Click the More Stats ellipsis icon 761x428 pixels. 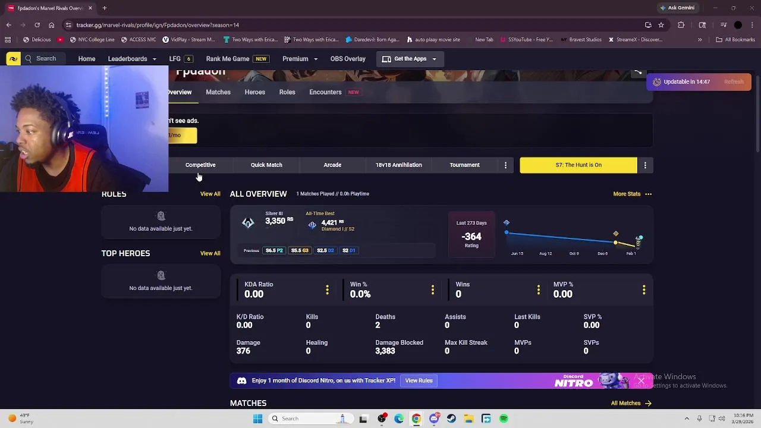point(648,194)
